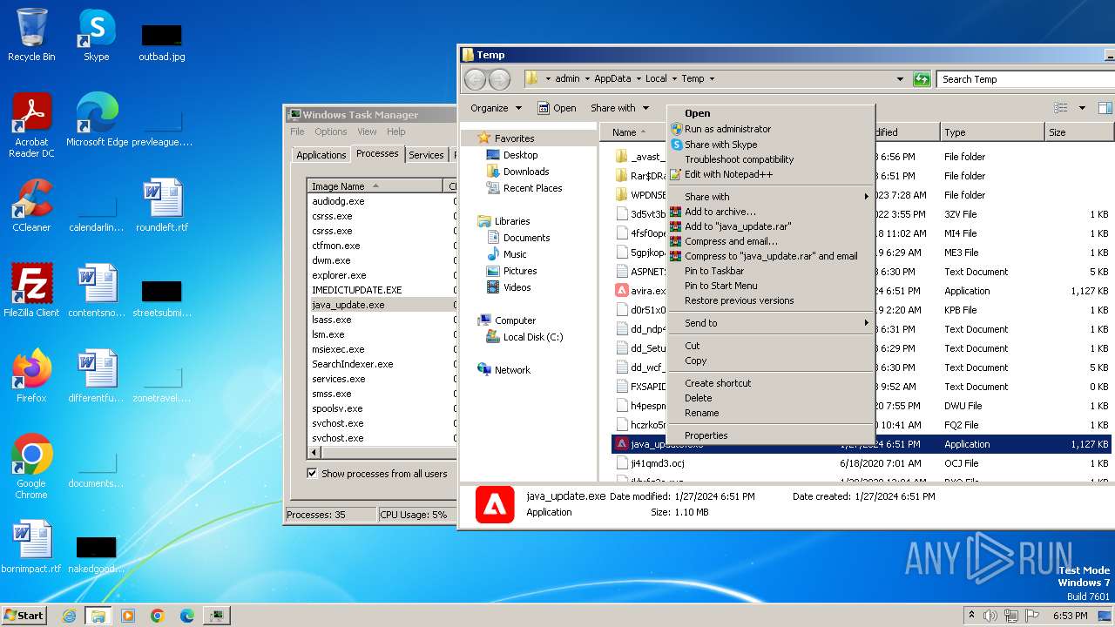The width and height of the screenshot is (1115, 627).
Task: Expand breadcrumb arrow after AppData
Action: [x=638, y=79]
